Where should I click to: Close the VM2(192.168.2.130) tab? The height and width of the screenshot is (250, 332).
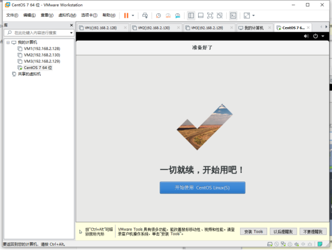[x=178, y=28]
